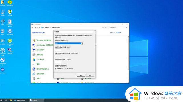Open Ease of Access Center item

point(41,69)
